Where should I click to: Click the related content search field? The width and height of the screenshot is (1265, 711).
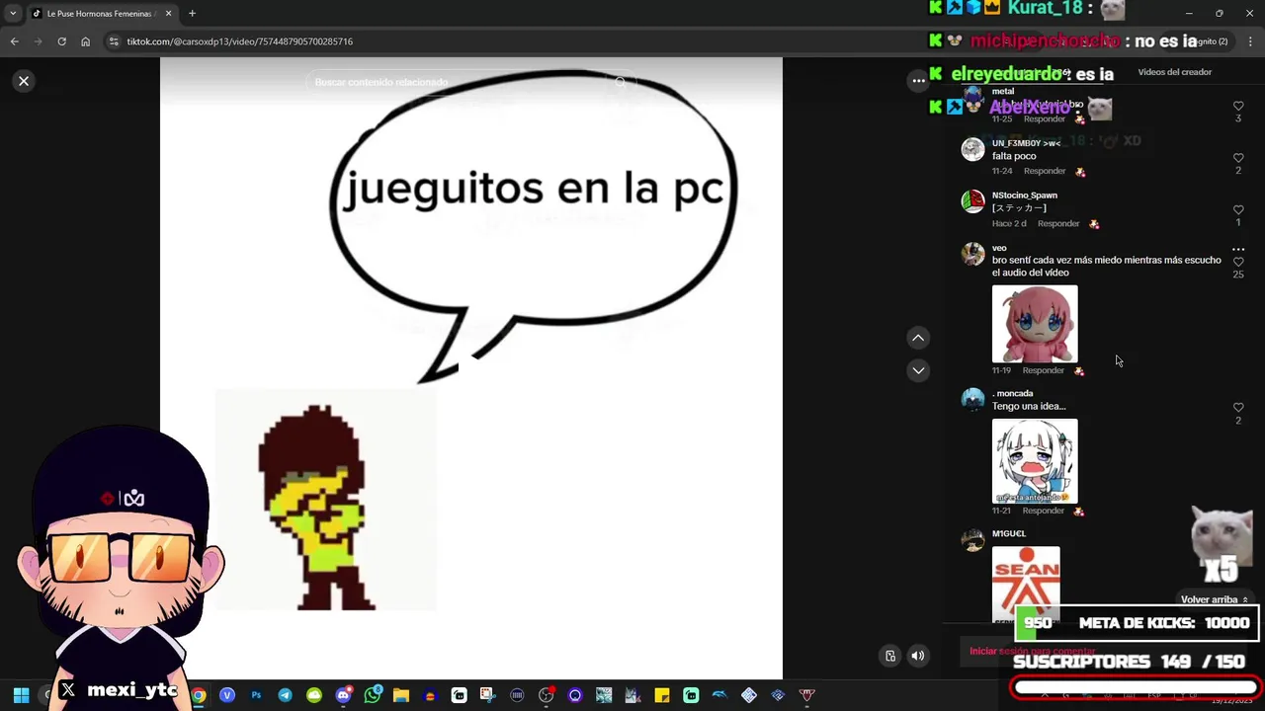click(x=470, y=82)
